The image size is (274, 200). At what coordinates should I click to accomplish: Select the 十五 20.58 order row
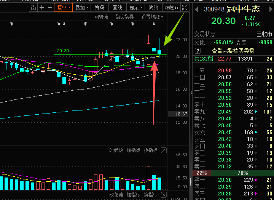click(x=233, y=70)
